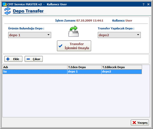Close the Depo Transfer window
Viewport: 153px width, 129px height.
(148, 4)
